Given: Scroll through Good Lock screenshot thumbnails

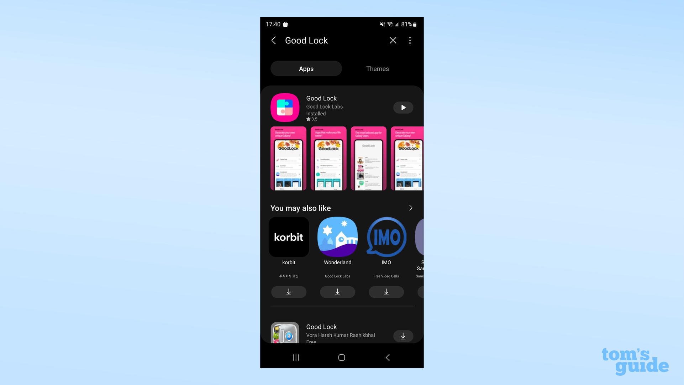Looking at the screenshot, I should 342,158.
